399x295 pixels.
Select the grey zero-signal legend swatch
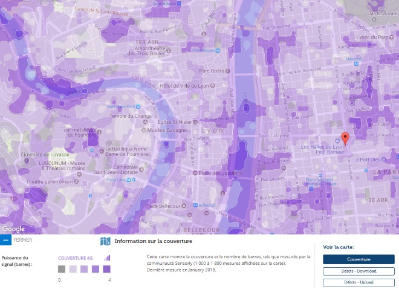click(x=62, y=269)
